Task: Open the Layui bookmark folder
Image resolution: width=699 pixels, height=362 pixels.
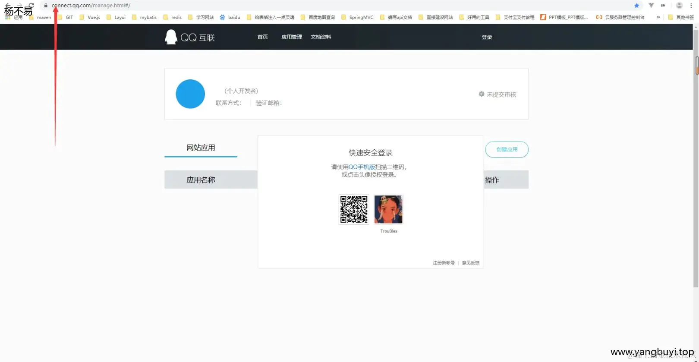Action: [116, 17]
